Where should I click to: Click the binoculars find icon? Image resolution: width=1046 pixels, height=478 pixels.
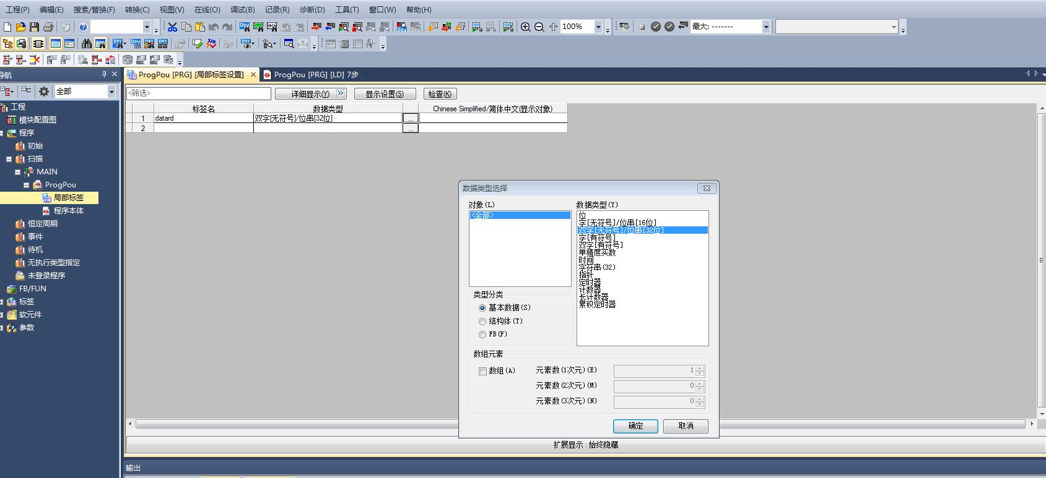[87, 43]
